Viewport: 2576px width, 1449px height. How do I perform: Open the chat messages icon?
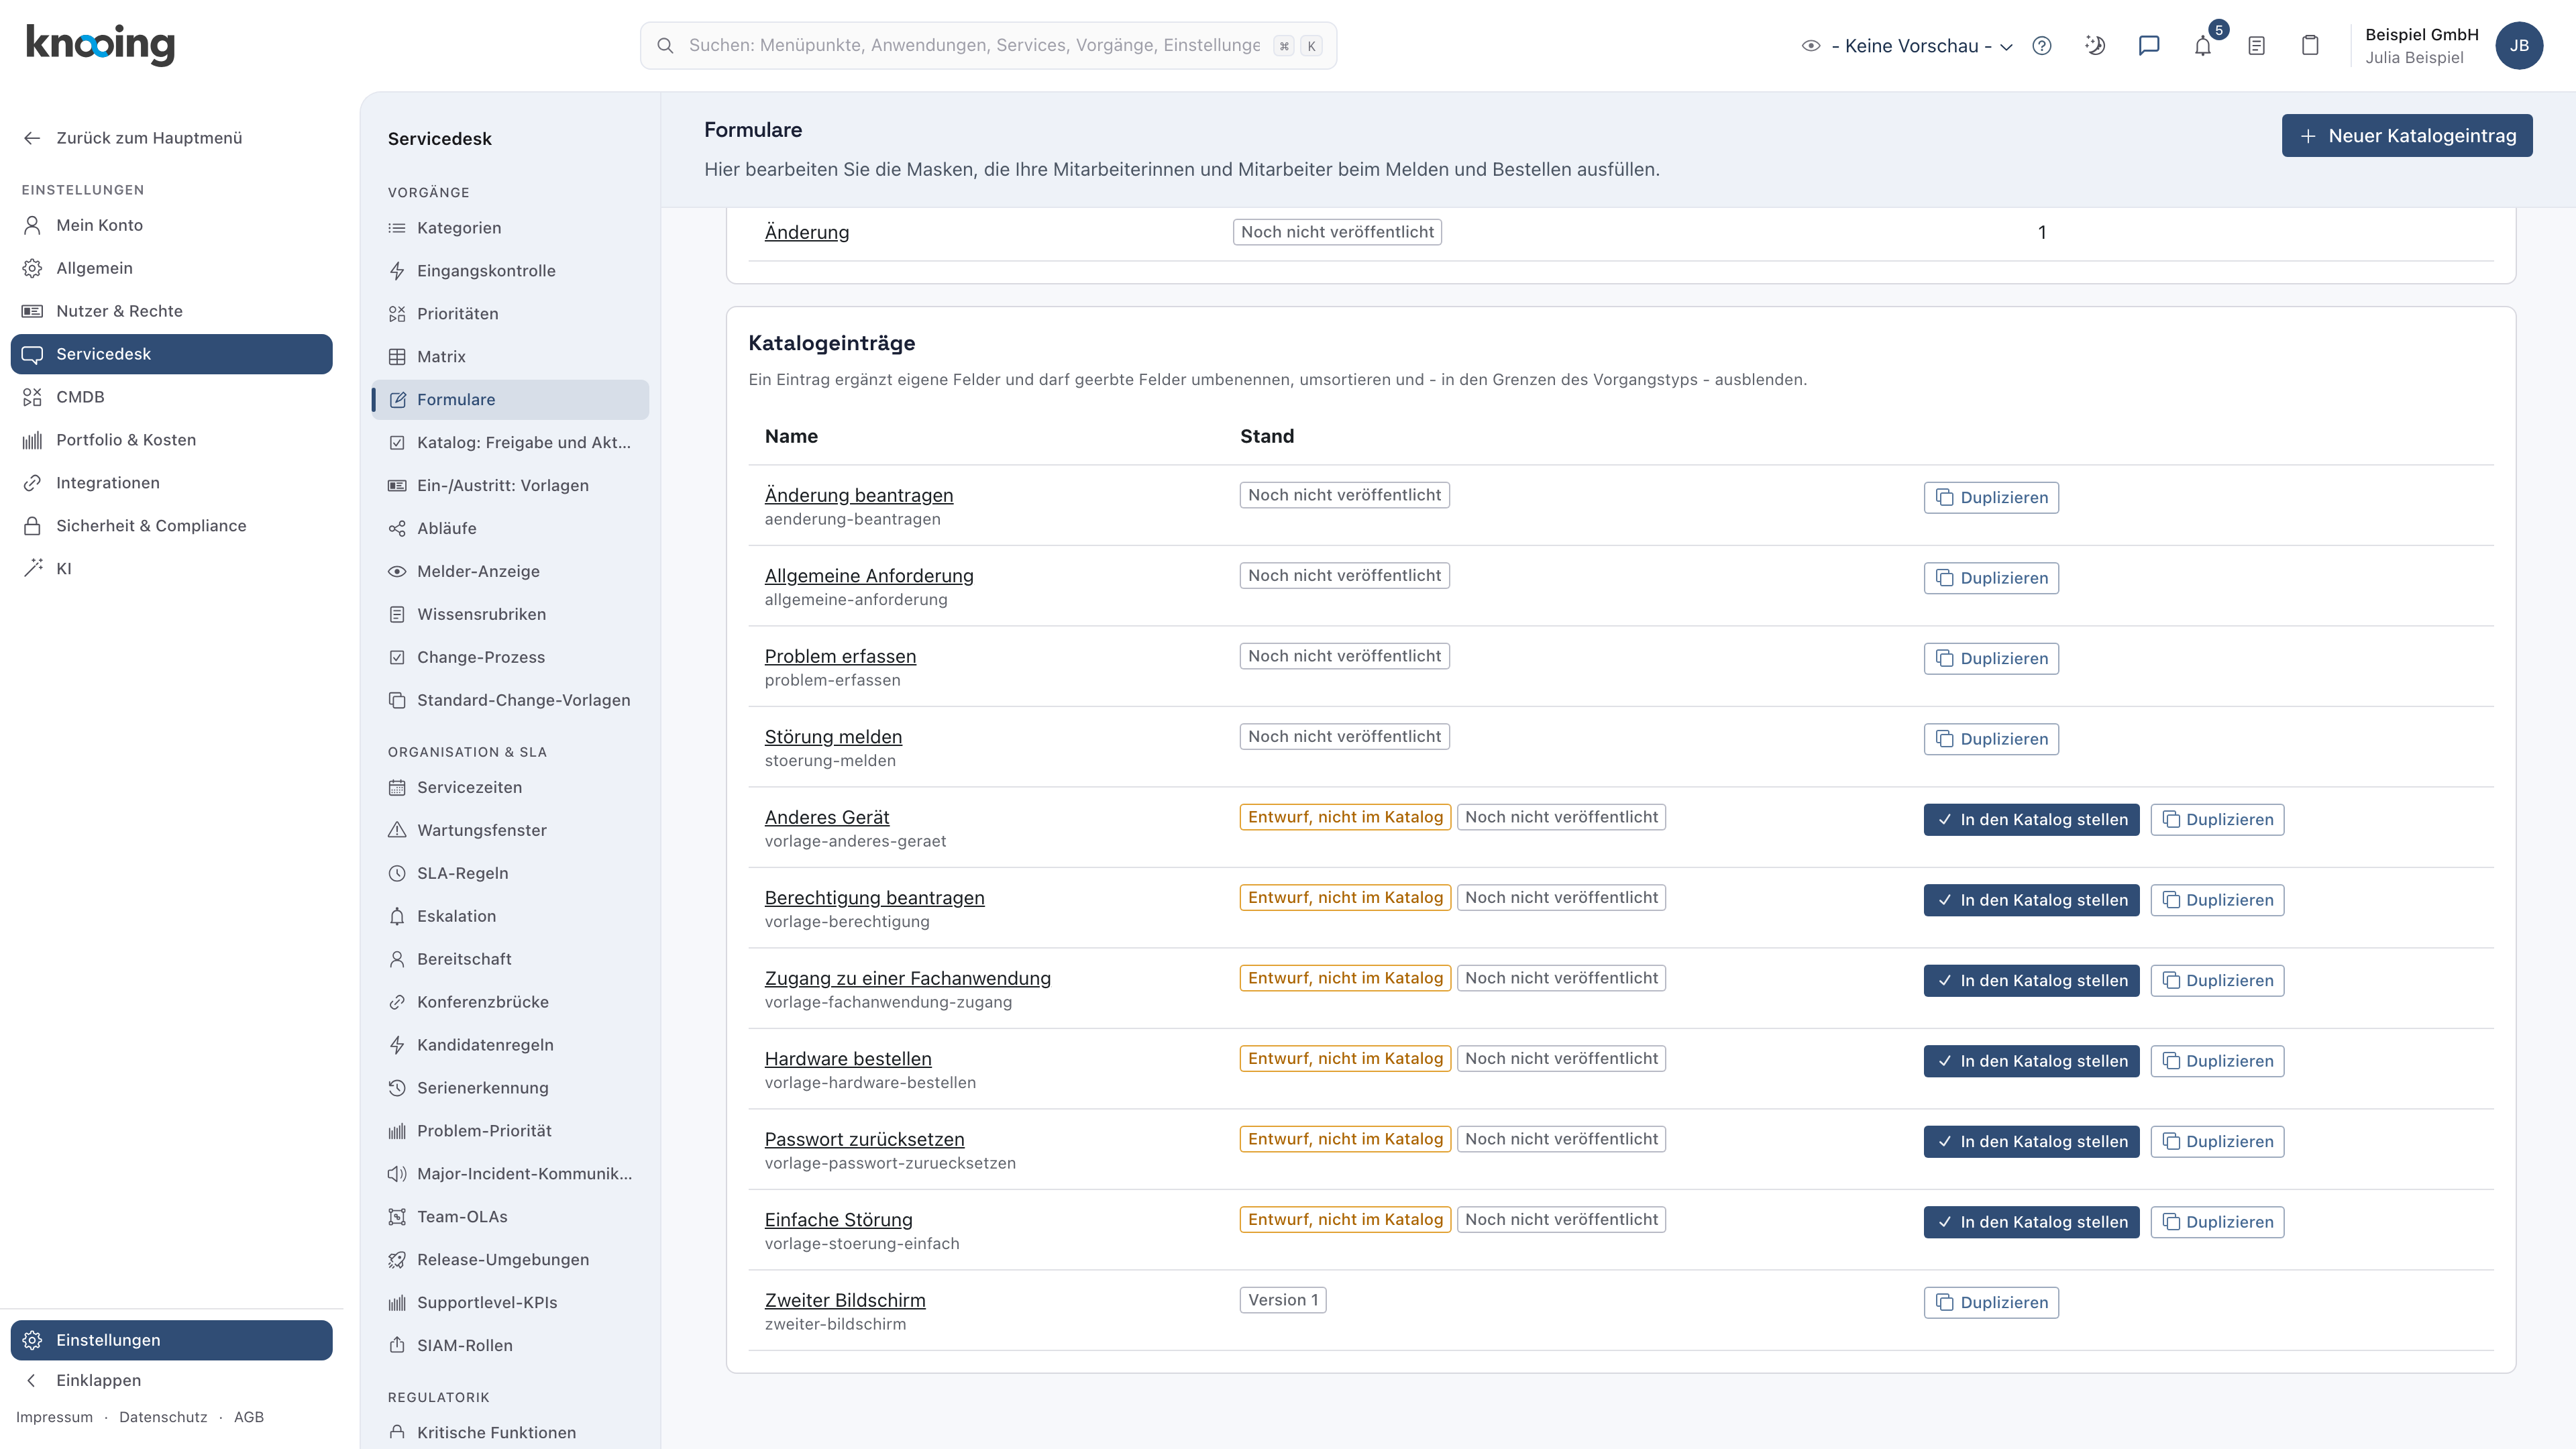pos(2149,46)
